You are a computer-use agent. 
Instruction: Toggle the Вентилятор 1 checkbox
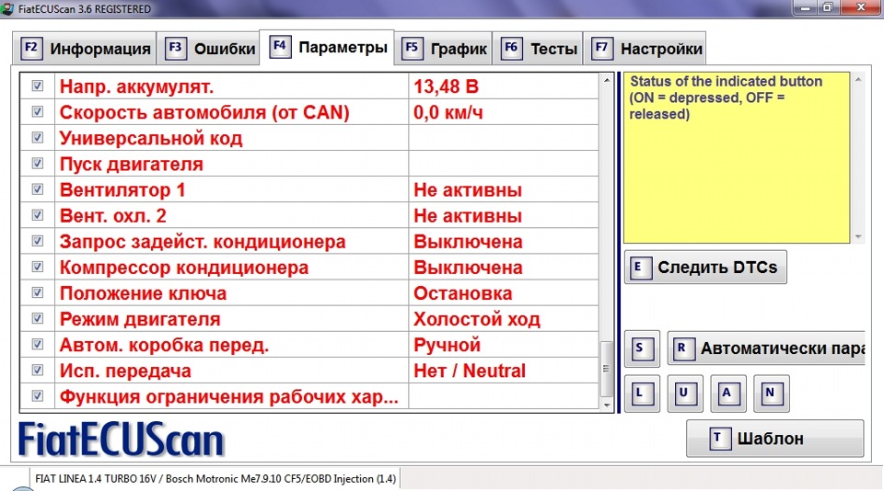tap(37, 189)
